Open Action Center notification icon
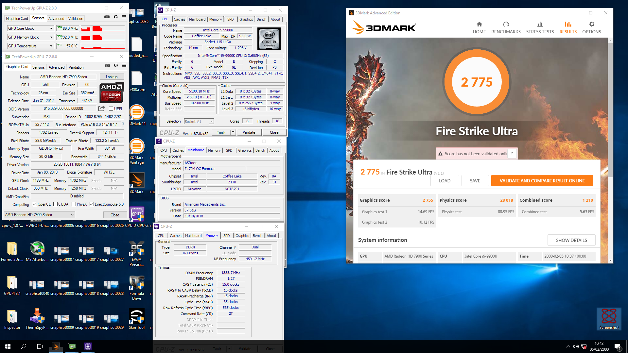This screenshot has height=353, width=628. (618, 346)
